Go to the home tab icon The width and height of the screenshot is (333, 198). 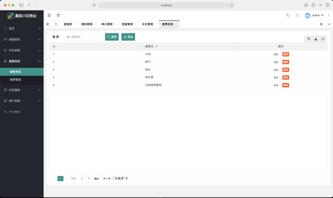coord(56,24)
